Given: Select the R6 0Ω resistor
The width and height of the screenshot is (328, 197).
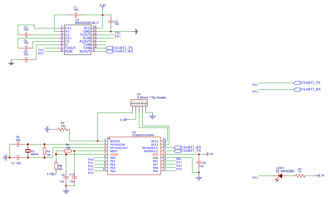Looking at the screenshot, I should [56, 166].
